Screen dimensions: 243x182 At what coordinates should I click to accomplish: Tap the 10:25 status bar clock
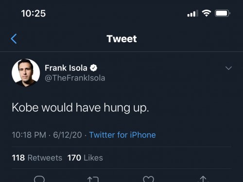point(34,13)
